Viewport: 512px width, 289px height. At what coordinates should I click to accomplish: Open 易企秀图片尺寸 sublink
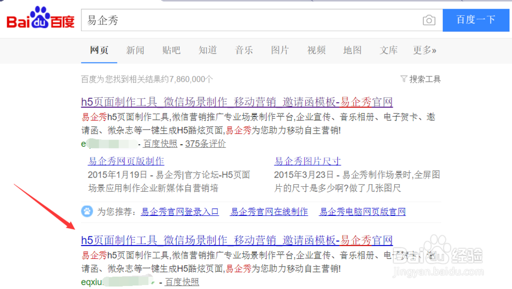tap(307, 161)
